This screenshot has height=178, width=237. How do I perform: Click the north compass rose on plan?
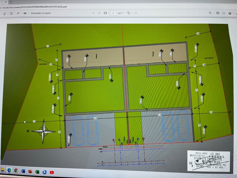43,131
